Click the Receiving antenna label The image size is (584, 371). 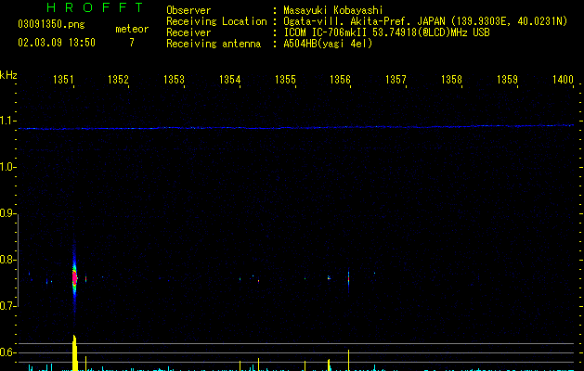(214, 44)
